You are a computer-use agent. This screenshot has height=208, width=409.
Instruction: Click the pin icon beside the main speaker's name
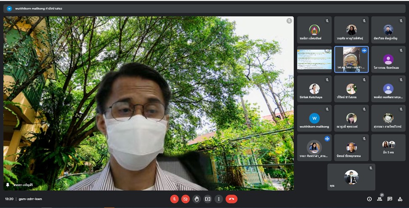pos(8,185)
